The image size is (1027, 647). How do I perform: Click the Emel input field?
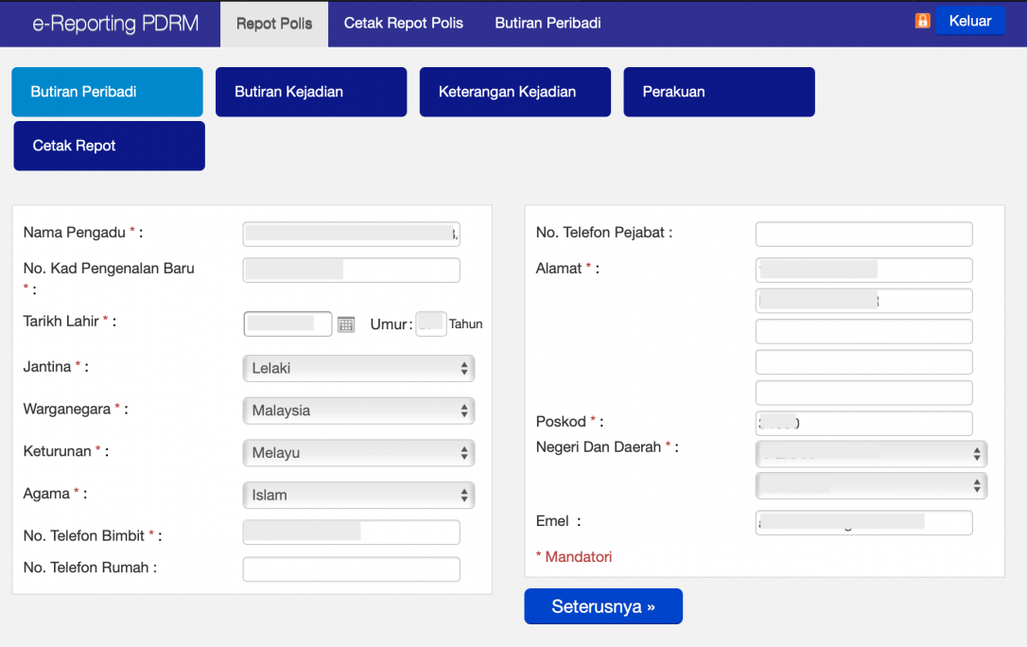point(863,522)
